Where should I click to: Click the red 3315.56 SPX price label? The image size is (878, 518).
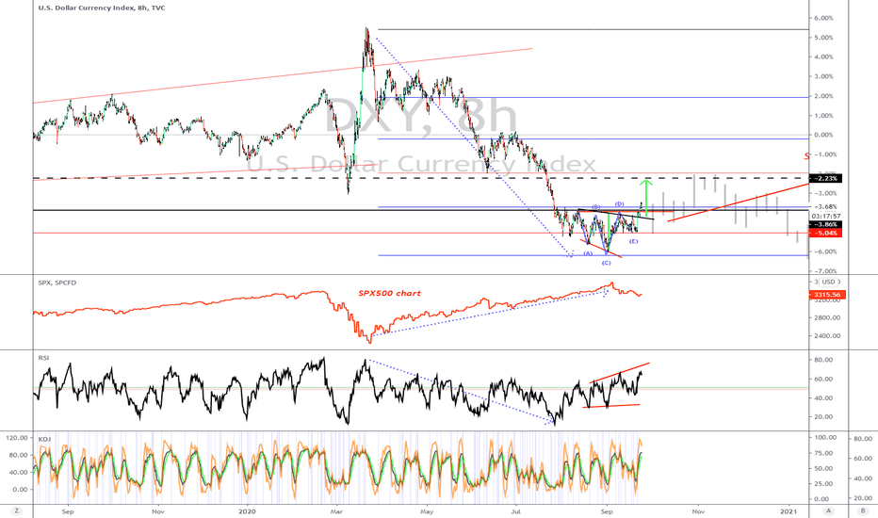point(828,295)
